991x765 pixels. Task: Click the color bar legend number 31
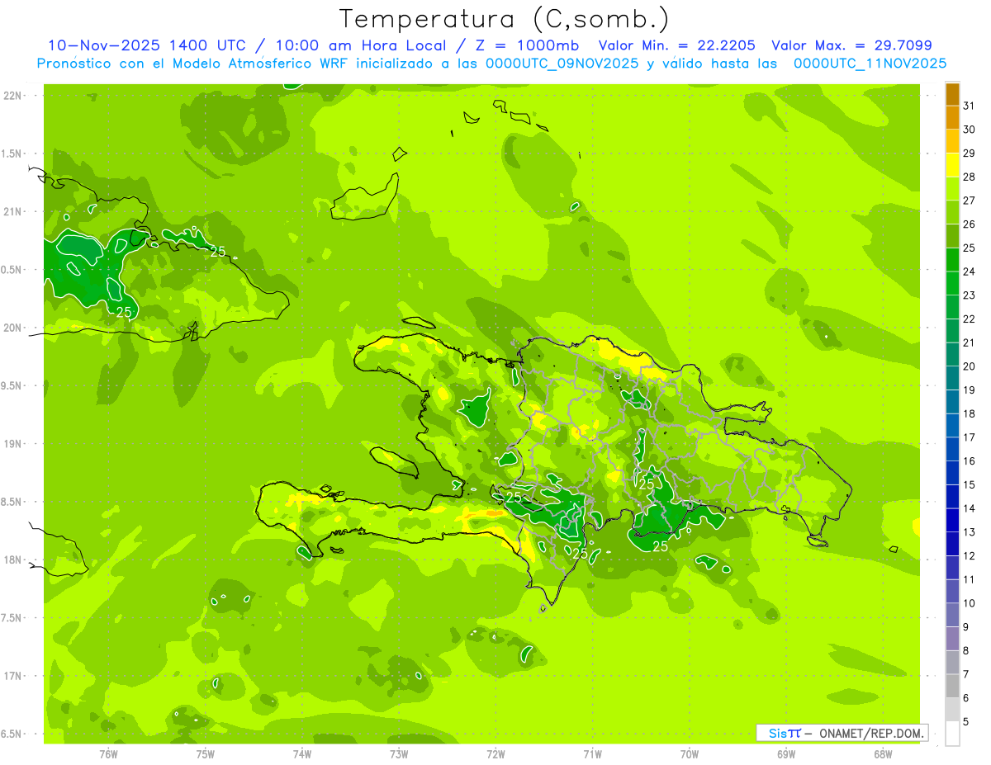click(x=970, y=106)
